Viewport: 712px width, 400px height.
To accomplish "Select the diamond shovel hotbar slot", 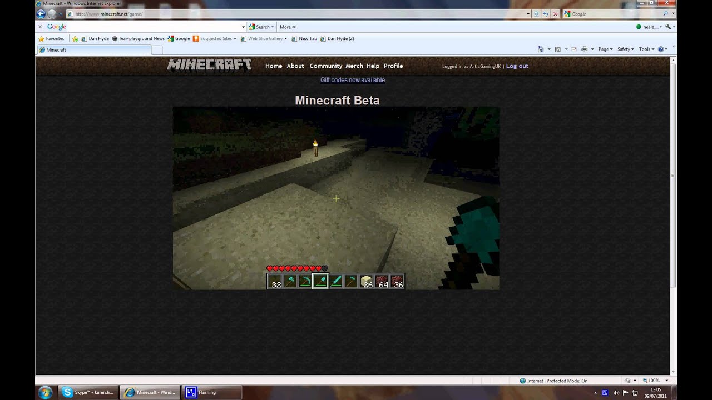I will click(x=320, y=282).
